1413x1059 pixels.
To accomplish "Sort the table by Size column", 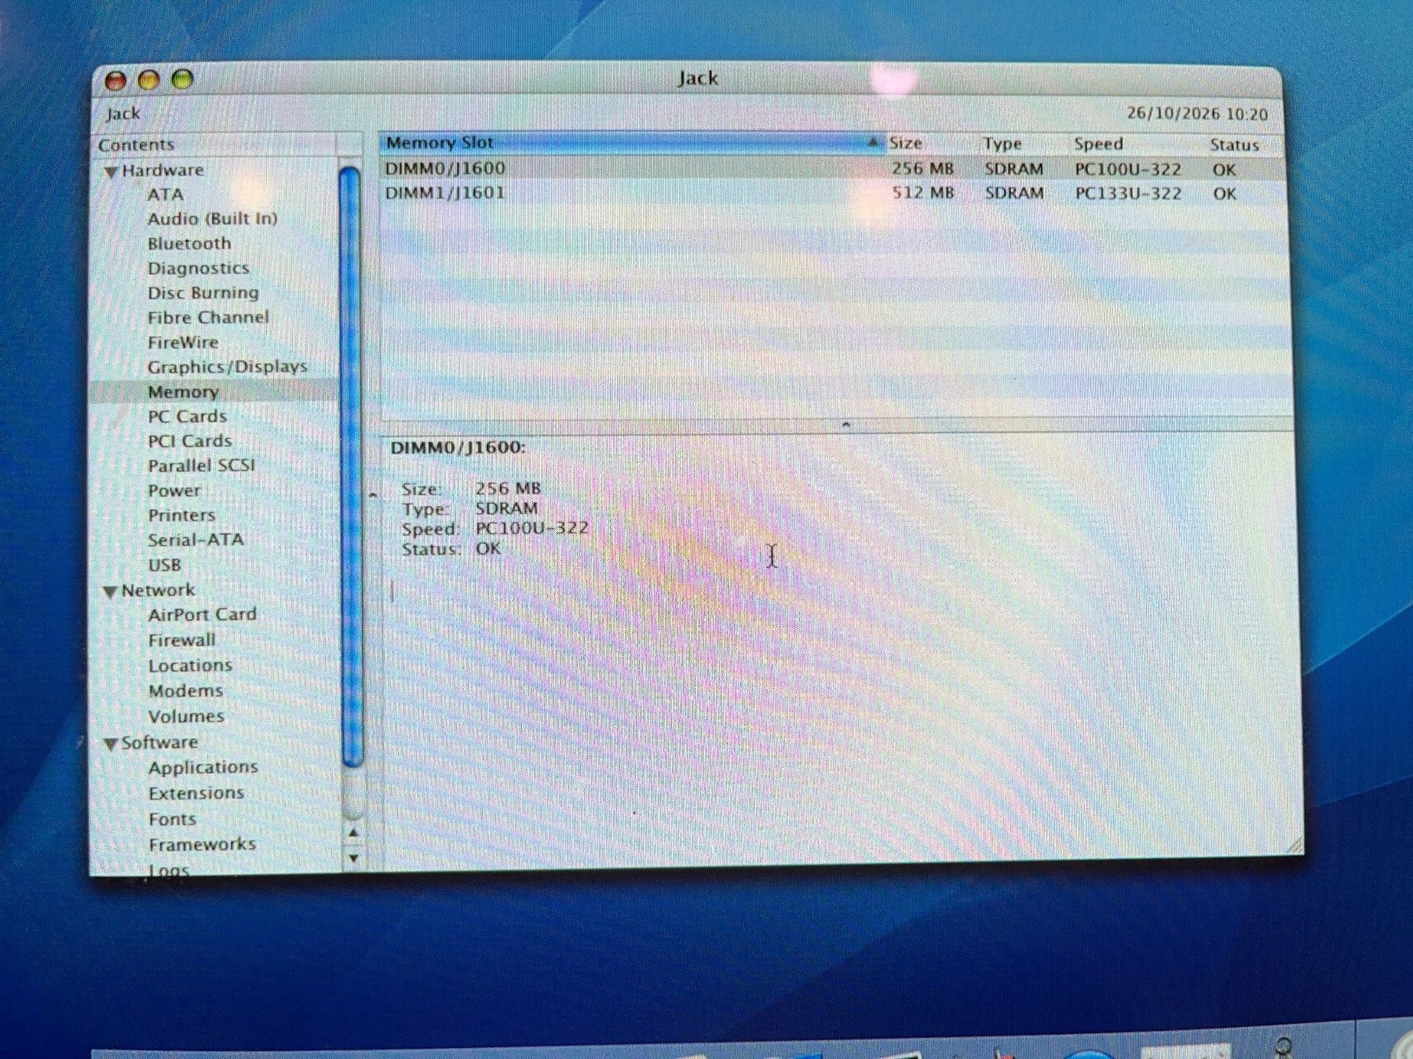I will 931,144.
